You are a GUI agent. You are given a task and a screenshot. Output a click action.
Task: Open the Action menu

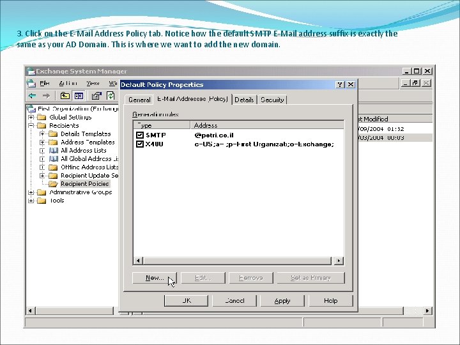pos(68,83)
